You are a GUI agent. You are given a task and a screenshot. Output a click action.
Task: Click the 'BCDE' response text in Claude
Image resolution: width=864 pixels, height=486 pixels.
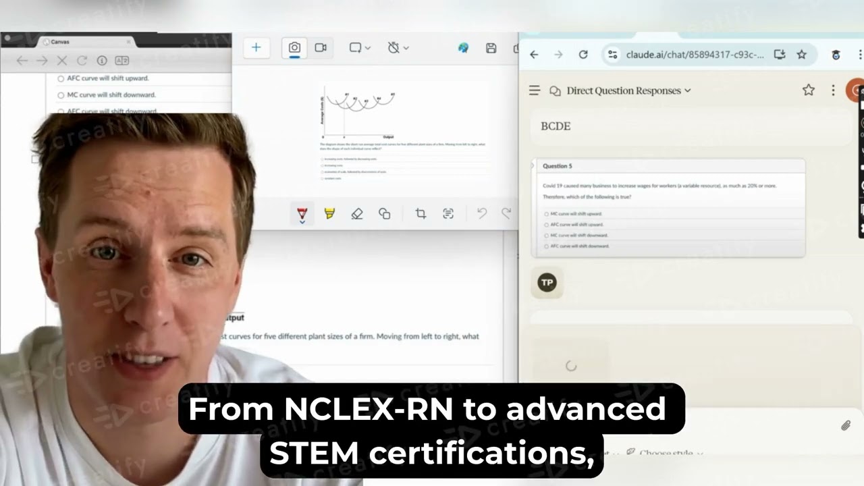tap(556, 126)
